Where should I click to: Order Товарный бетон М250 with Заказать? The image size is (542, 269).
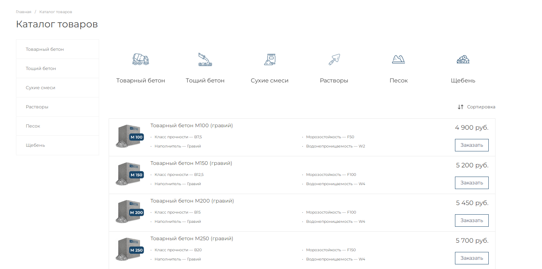point(472,258)
